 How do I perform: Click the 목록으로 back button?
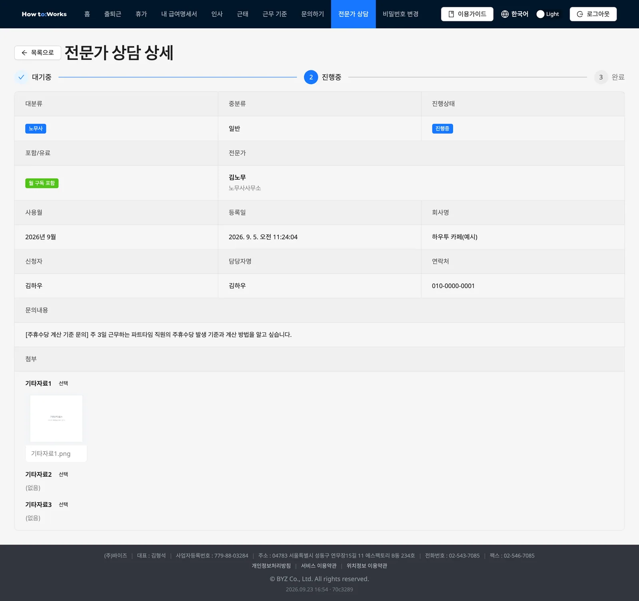coord(38,53)
